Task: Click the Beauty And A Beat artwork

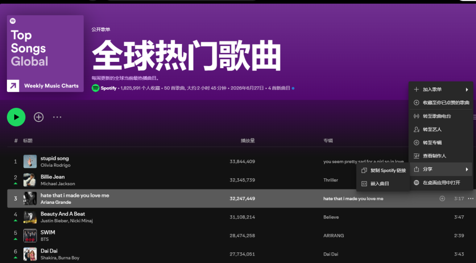Action: [30, 217]
